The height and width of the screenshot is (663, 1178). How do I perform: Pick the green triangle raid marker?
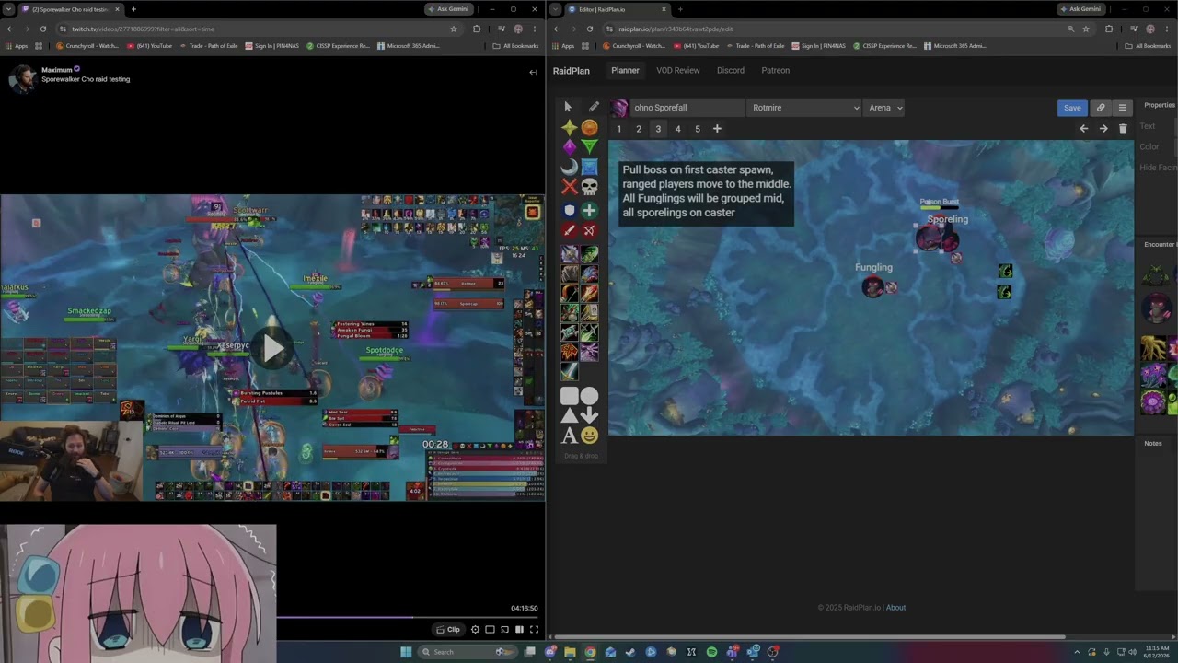[590, 147]
